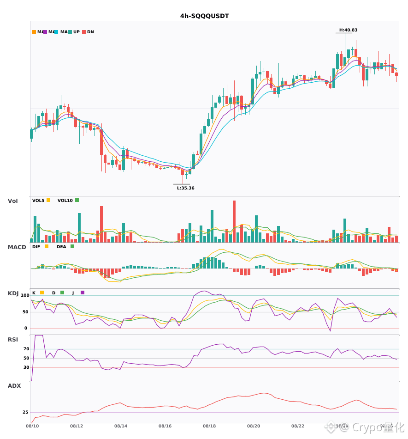Select the MACD panel label

[17, 247]
